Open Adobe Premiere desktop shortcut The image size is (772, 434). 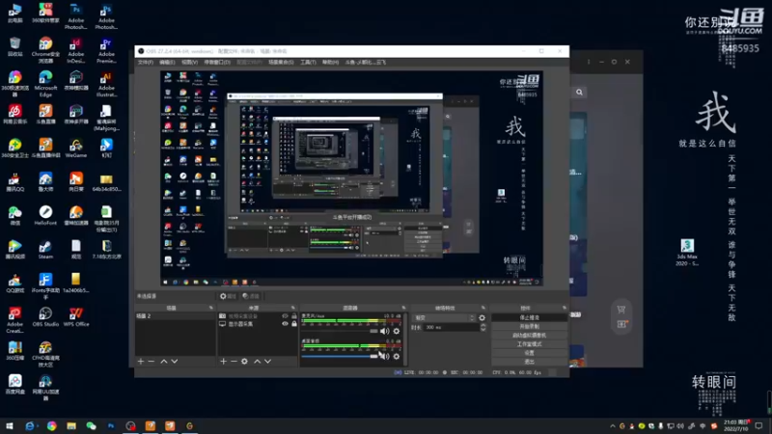coord(106,50)
